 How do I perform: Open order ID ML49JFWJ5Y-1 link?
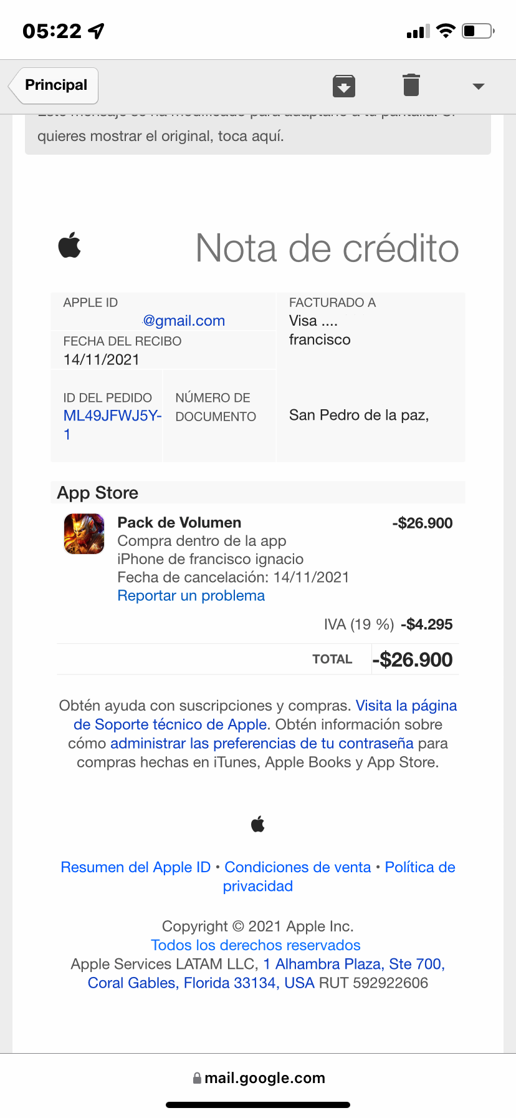(112, 416)
